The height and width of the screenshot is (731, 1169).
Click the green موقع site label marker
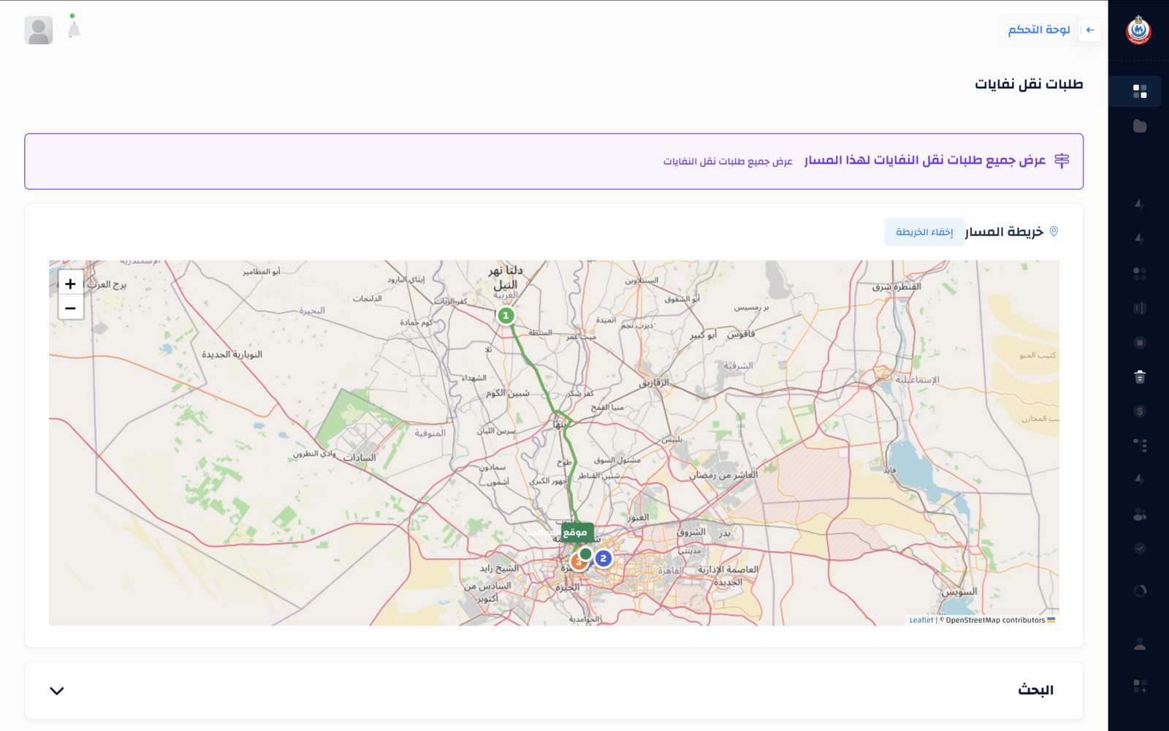577,532
